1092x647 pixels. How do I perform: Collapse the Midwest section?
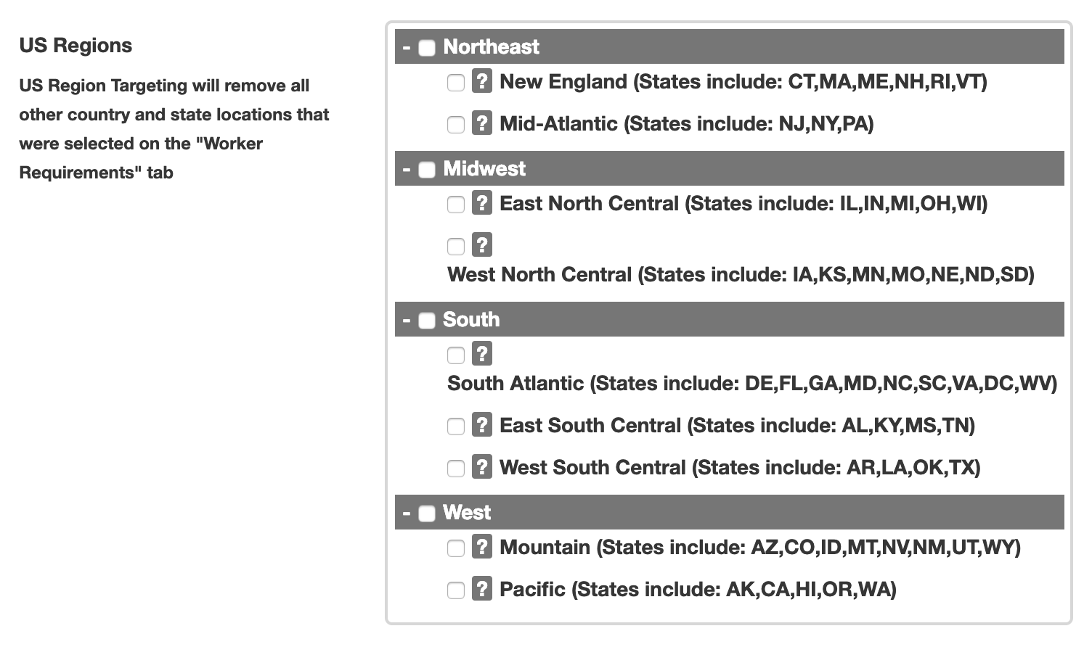[x=407, y=169]
